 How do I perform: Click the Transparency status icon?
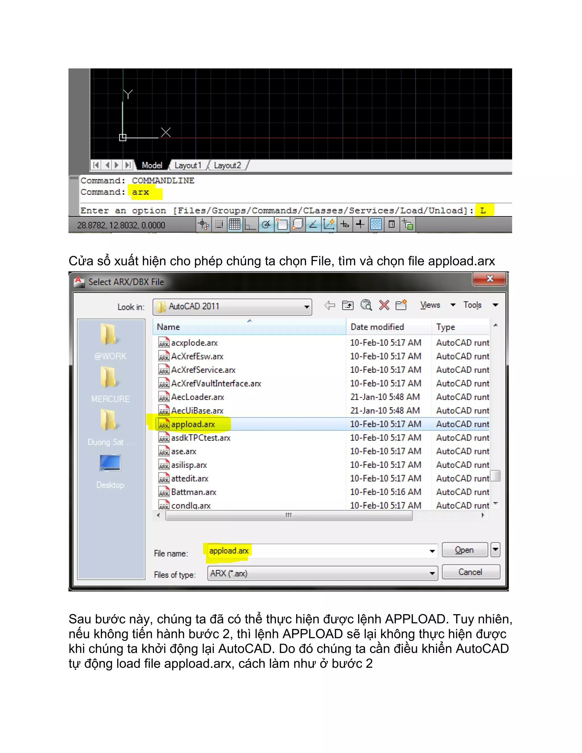click(376, 224)
